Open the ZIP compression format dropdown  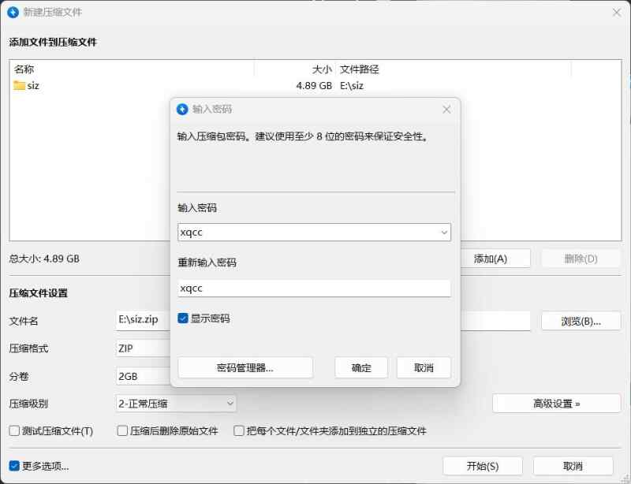coord(144,348)
